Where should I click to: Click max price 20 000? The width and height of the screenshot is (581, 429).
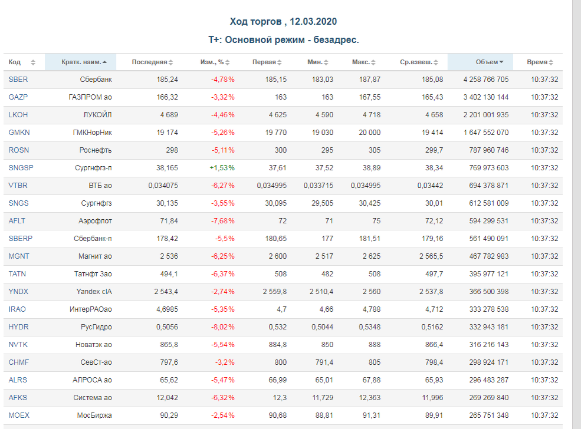pyautogui.click(x=369, y=133)
